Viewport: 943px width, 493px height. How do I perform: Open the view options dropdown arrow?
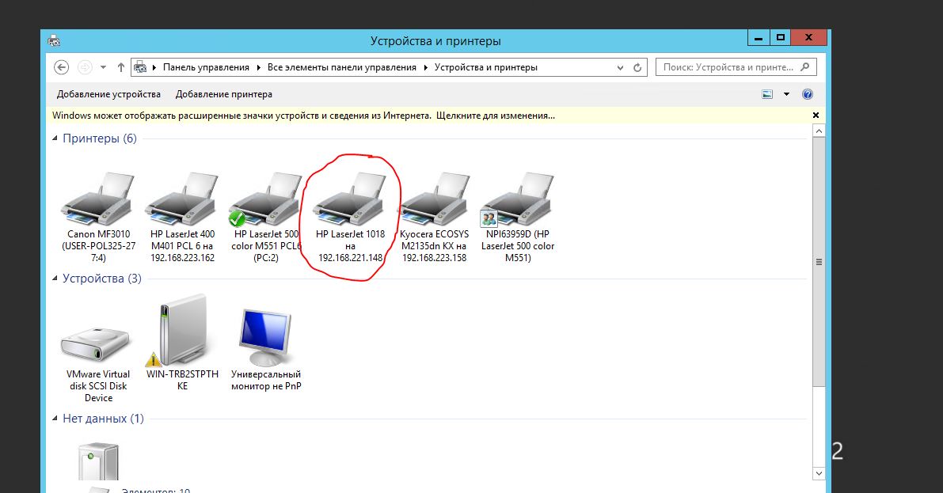tap(786, 94)
